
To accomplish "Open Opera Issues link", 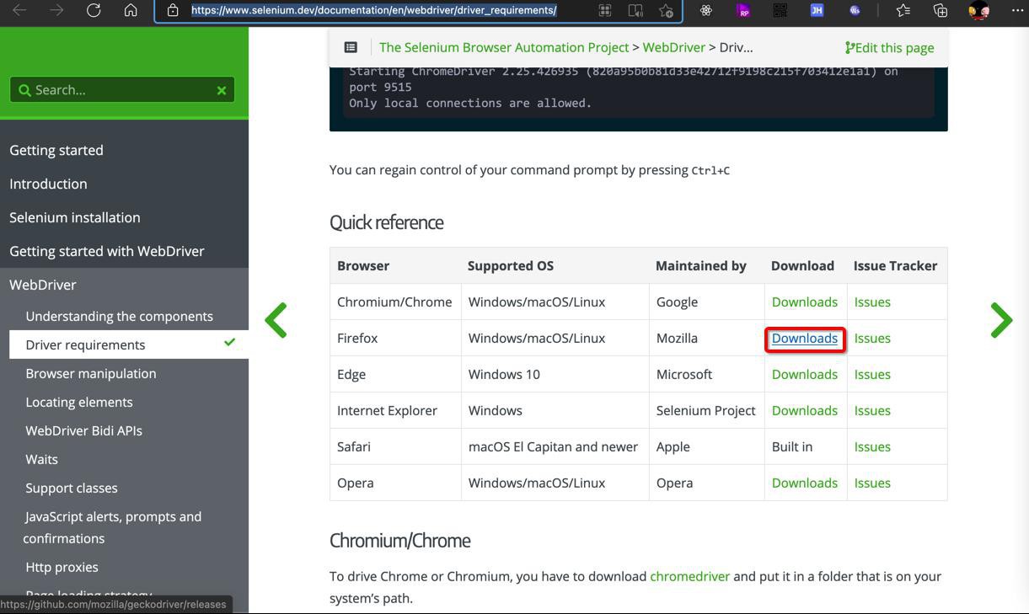I will [x=872, y=483].
